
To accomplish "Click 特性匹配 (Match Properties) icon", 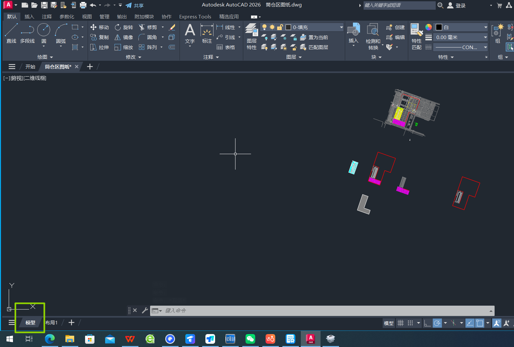I will 417,36.
